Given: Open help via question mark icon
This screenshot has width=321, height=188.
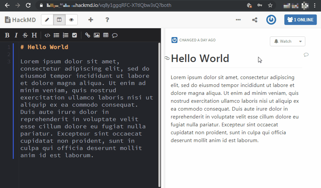Looking at the screenshot, I should coord(107,20).
